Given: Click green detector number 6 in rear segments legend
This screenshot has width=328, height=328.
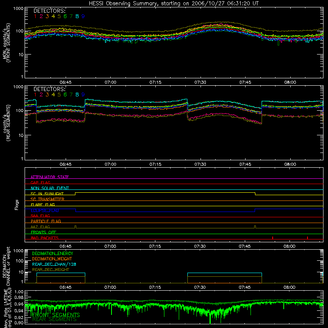Looking at the screenshot, I should point(65,95).
